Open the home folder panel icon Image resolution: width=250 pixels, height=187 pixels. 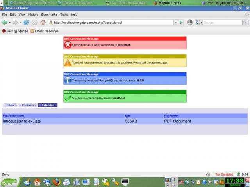click(x=37, y=182)
